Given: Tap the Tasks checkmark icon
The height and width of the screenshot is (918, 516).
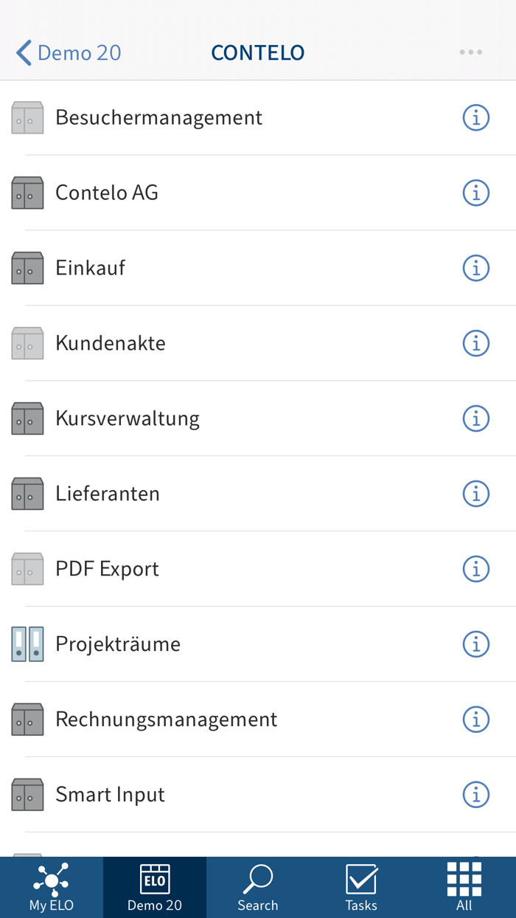Looking at the screenshot, I should point(360,880).
